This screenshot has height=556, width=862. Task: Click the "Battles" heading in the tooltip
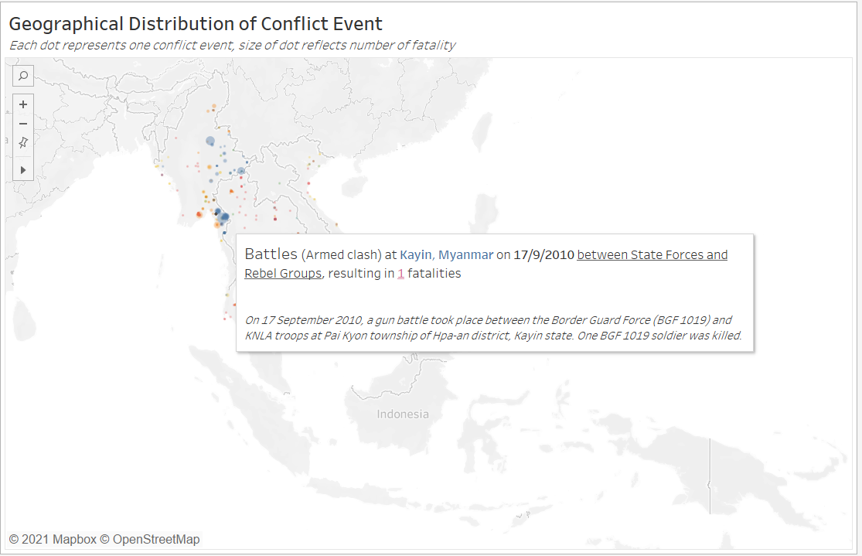tap(271, 254)
